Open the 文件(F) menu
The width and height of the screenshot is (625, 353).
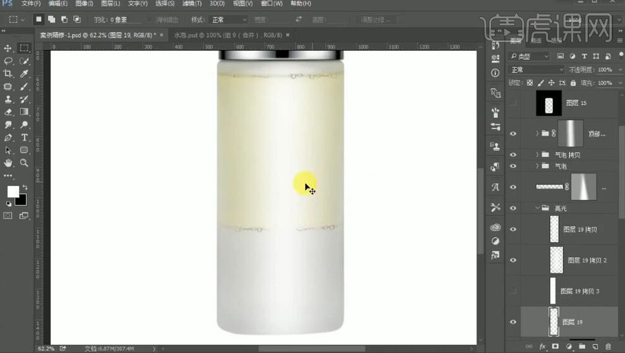pyautogui.click(x=31, y=4)
